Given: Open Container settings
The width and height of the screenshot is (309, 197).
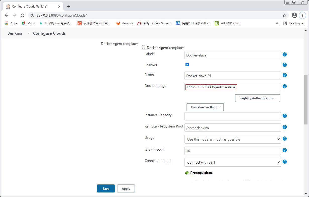Looking at the screenshot, I should pos(205,107).
